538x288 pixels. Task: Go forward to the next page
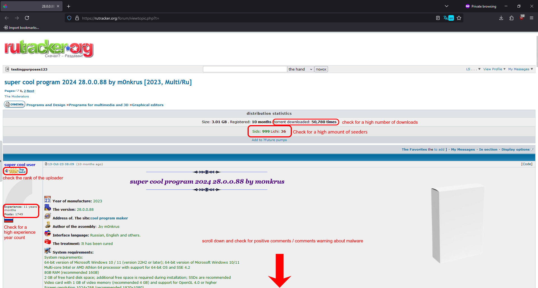click(x=17, y=18)
